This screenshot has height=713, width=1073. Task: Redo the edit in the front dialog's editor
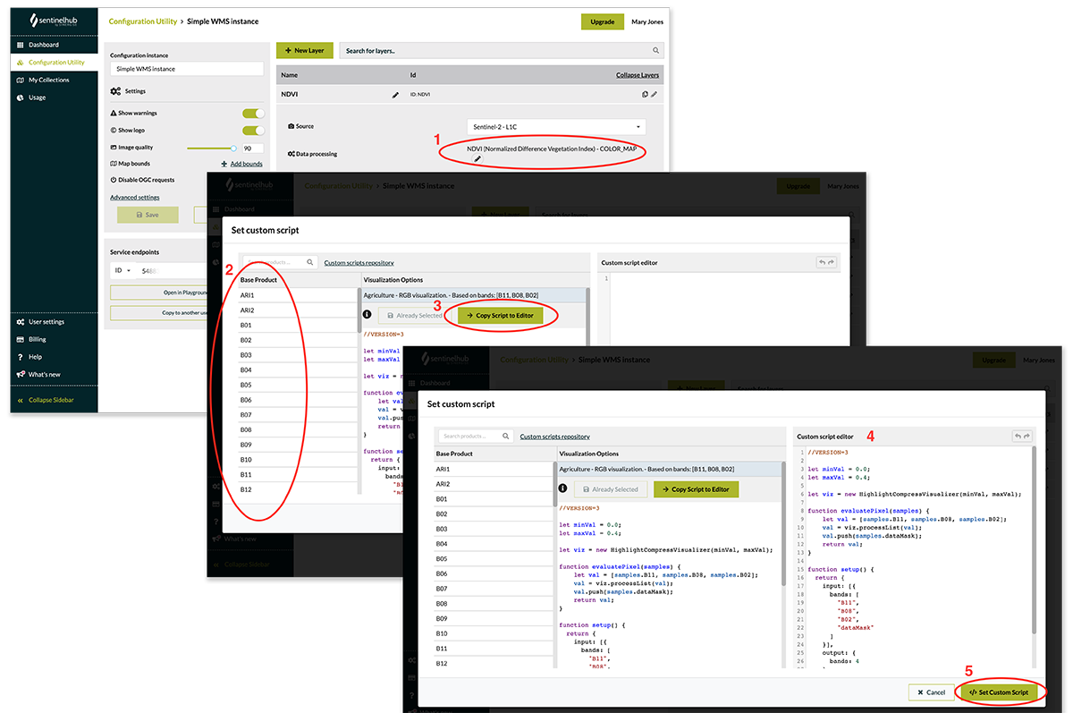[1027, 436]
